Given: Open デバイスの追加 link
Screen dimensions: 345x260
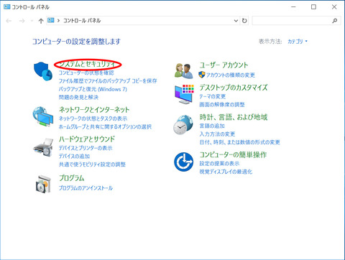Looking at the screenshot, I should point(74,156).
